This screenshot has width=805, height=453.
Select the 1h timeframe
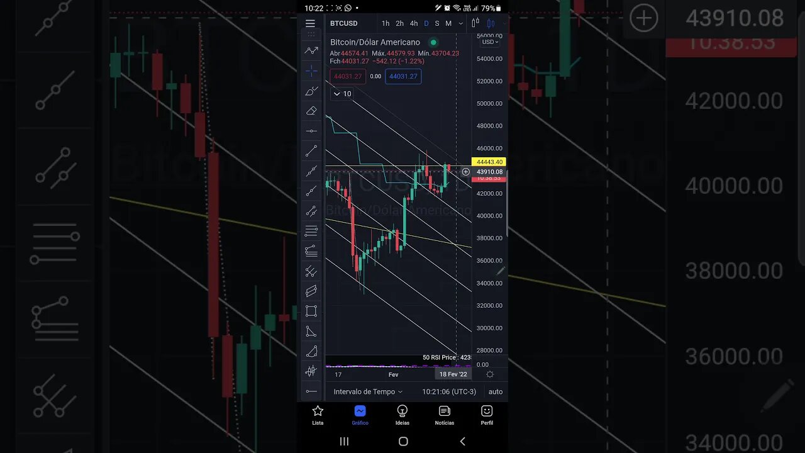tap(386, 23)
